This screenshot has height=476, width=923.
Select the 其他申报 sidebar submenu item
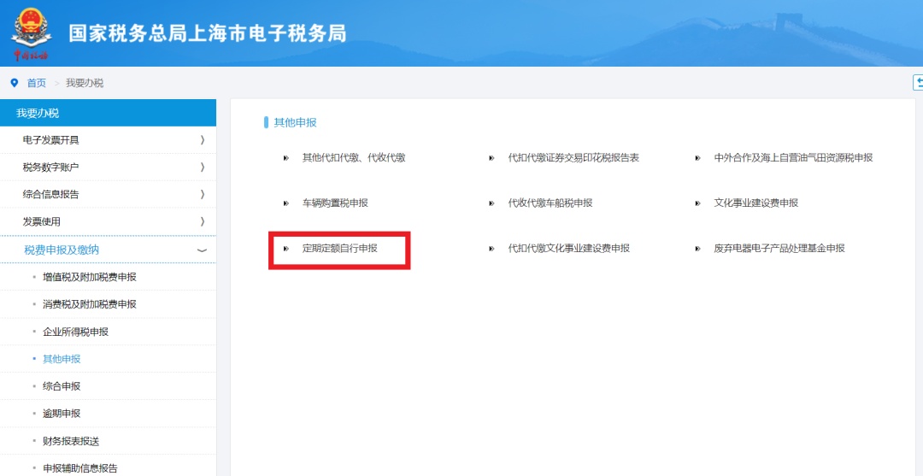coord(62,359)
